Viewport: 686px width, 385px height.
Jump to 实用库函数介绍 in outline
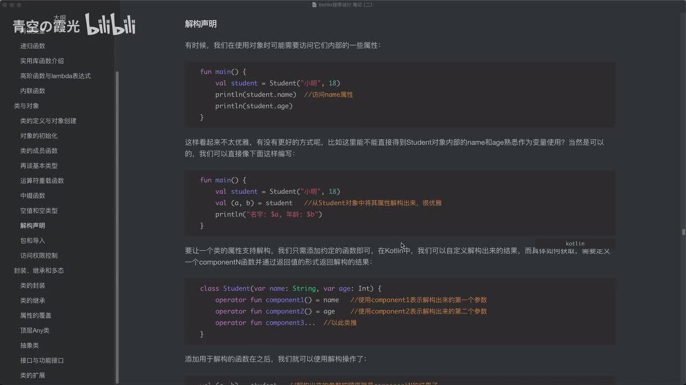pos(42,61)
